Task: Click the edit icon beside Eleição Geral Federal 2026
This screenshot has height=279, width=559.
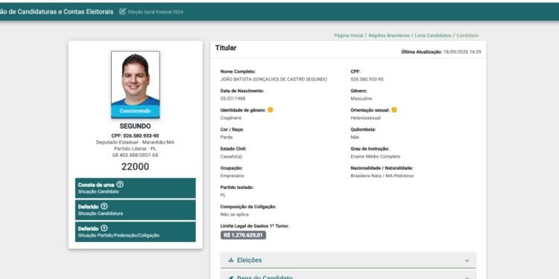Action: point(122,11)
